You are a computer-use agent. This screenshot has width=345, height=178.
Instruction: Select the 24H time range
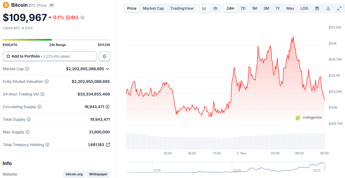230,8
